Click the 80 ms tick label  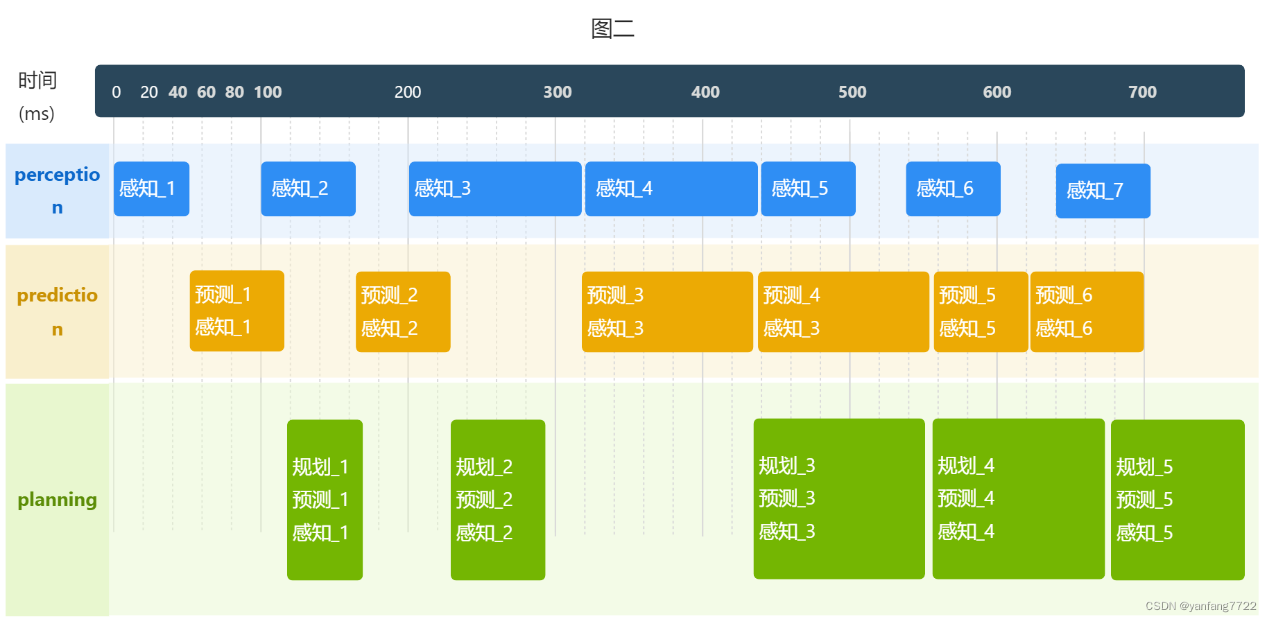pos(234,92)
